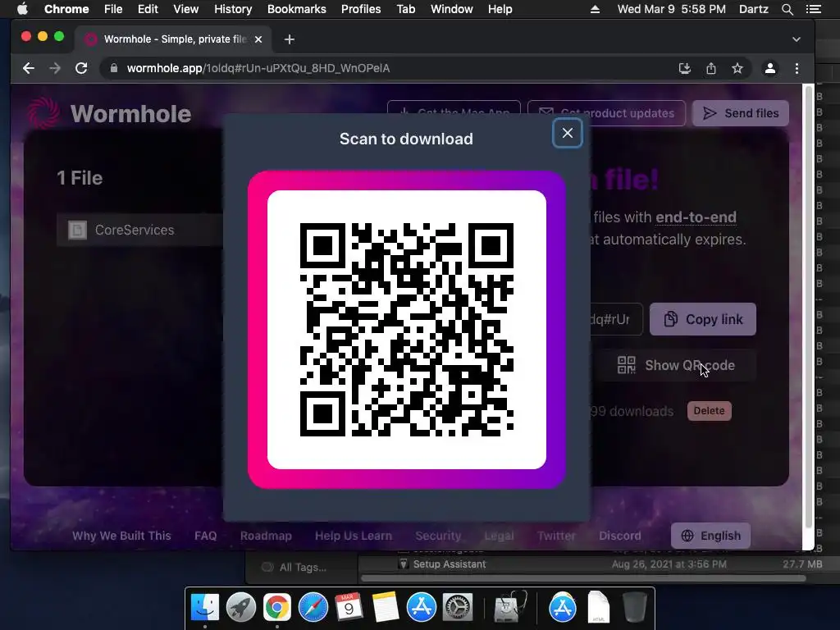
Task: Open the File menu
Action: [113, 9]
